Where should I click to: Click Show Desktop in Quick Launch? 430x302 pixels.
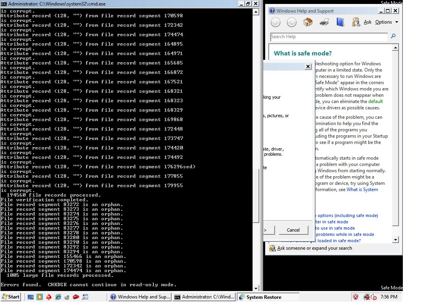(30, 297)
